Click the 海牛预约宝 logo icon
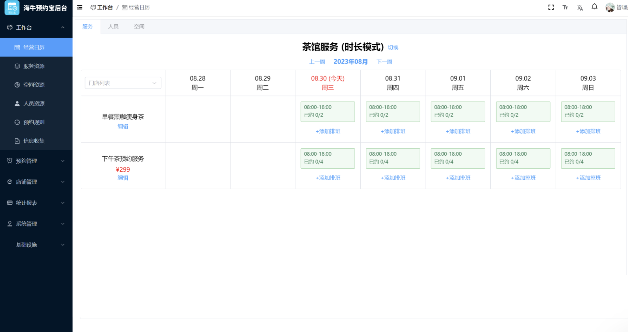The image size is (628, 332). coord(12,8)
